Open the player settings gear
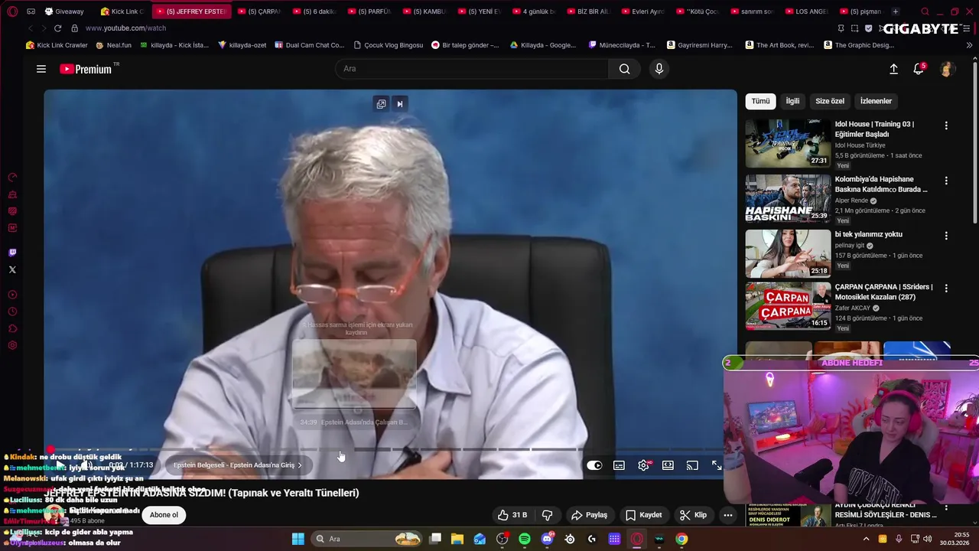979x551 pixels. pos(643,465)
